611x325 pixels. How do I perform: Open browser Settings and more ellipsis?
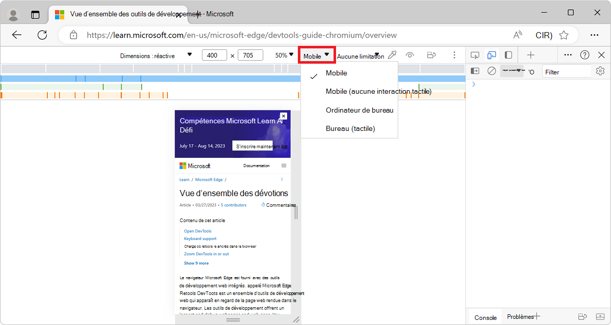coord(594,35)
